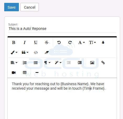Insert an image into the message
The width and height of the screenshot is (123, 119).
point(92,63)
